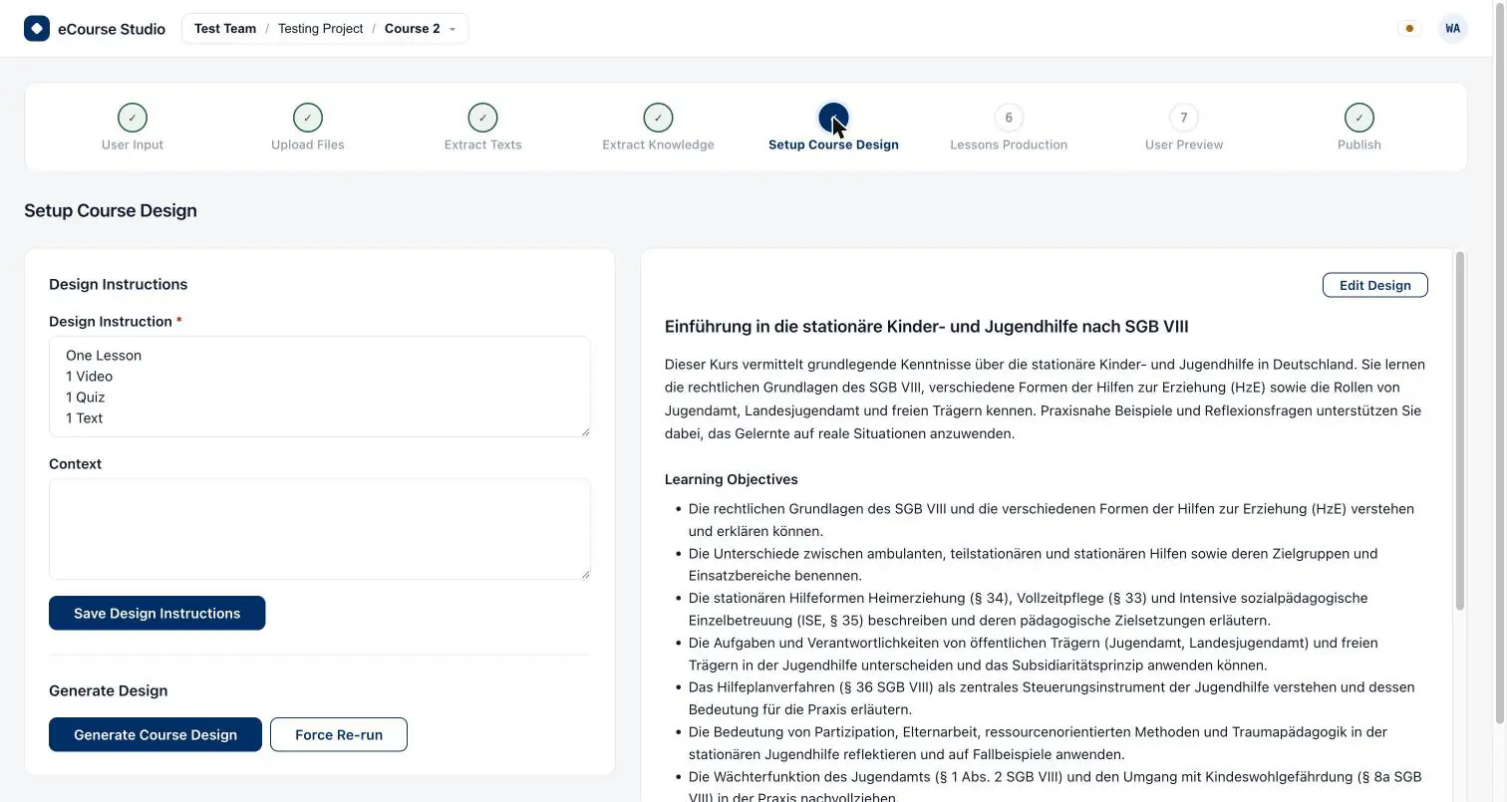Click the orange status indicator dot
The image size is (1507, 802).
click(x=1409, y=28)
